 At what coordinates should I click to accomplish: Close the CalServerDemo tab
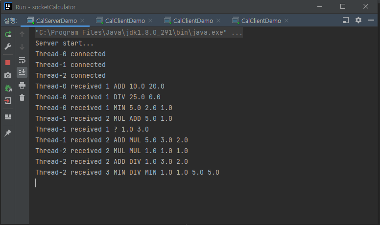[82, 21]
